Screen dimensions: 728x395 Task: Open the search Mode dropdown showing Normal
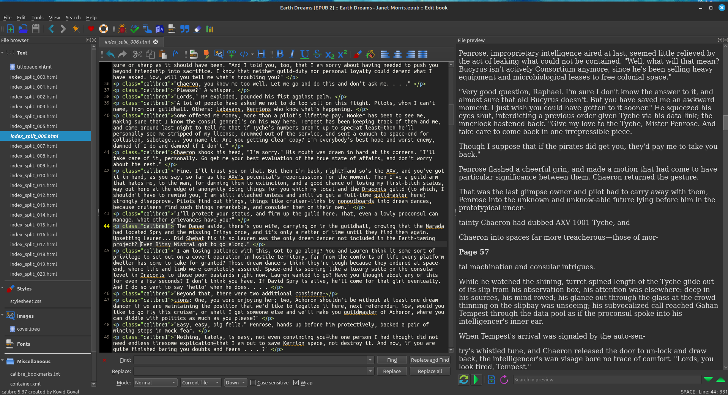point(155,383)
